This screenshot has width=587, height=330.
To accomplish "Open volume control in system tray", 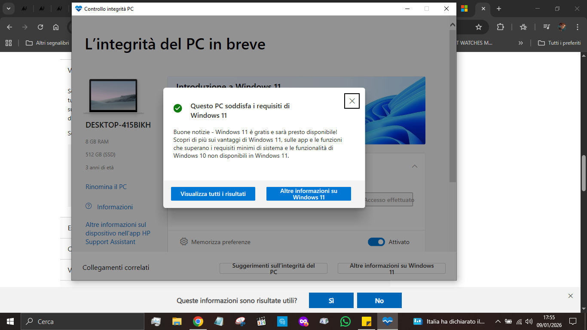I will pos(529,321).
